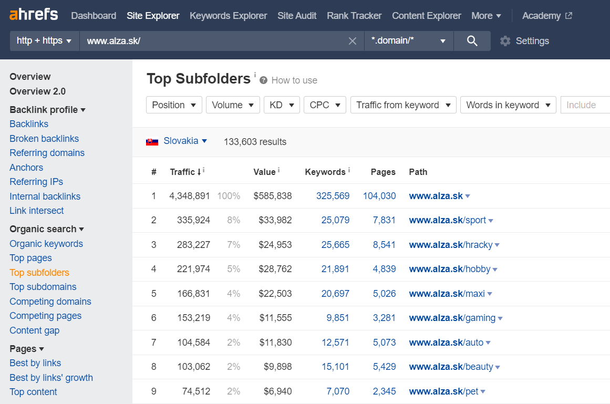
Task: Collapse the Backlink profile sidebar section
Action: click(x=47, y=110)
